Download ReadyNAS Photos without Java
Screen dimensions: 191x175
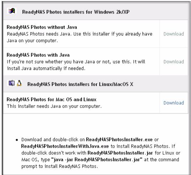[174, 34]
